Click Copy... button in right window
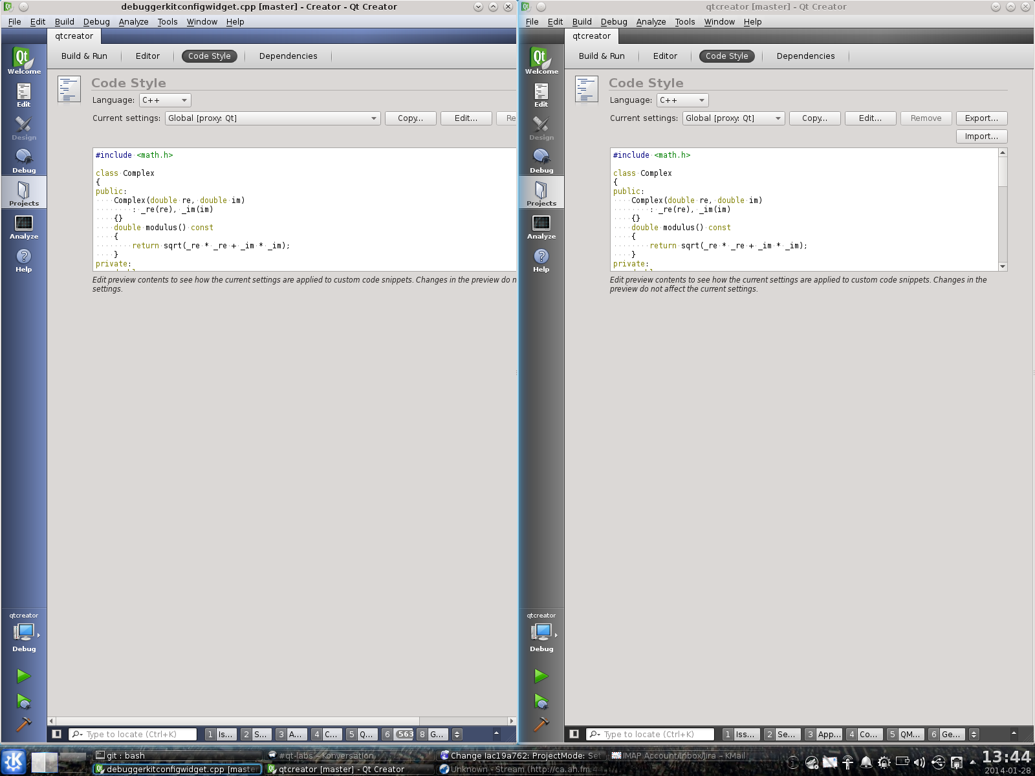The height and width of the screenshot is (776, 1035). pyautogui.click(x=815, y=118)
